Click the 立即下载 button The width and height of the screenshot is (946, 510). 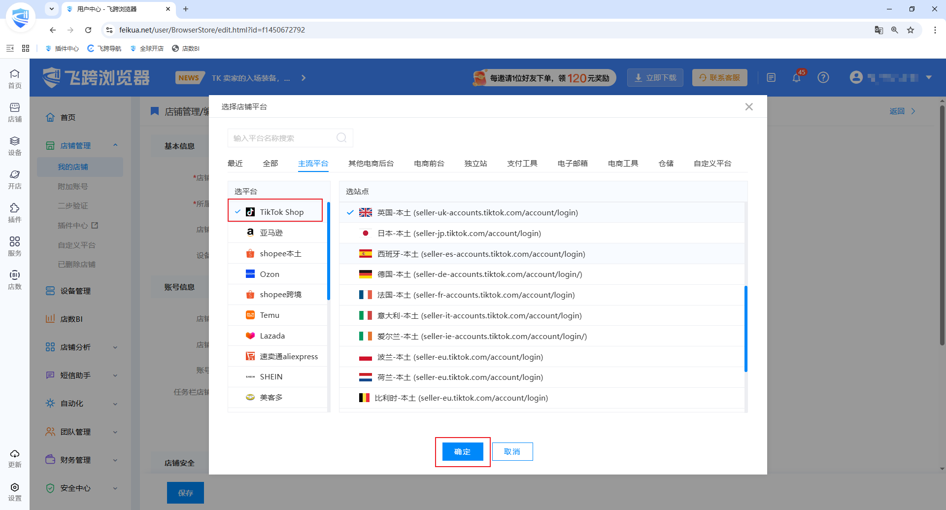coord(655,77)
